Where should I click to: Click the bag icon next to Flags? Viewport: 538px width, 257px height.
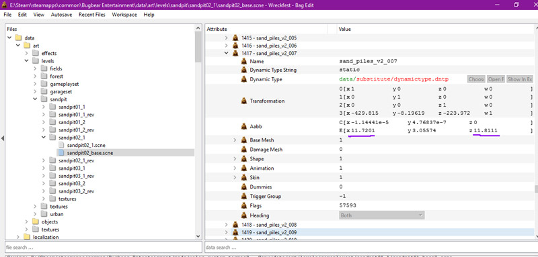[243, 206]
